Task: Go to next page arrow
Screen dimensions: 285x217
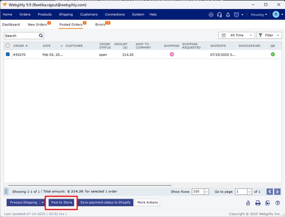Action: 277,192
